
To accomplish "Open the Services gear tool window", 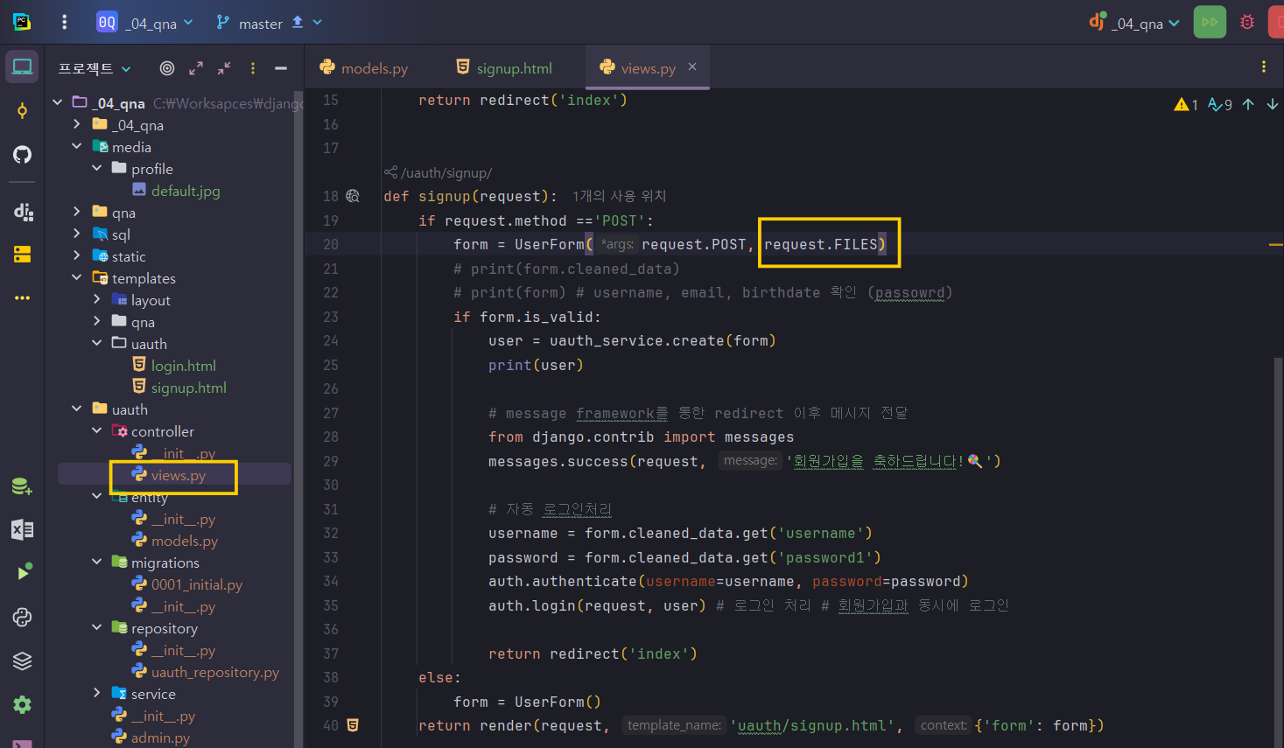I will coord(22,704).
